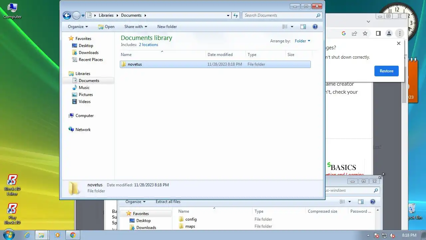Image resolution: width=426 pixels, height=240 pixels.
Task: Open recent locations dropdown next to forward arrow
Action: click(83, 16)
